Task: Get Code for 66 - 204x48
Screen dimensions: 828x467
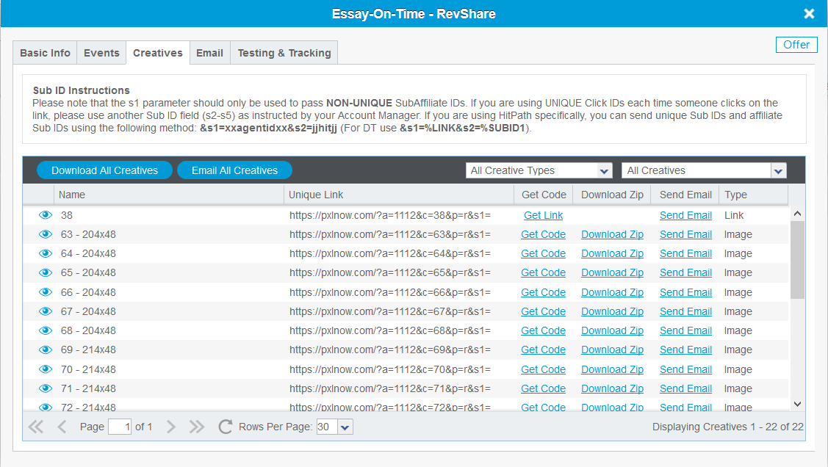Action: point(544,292)
